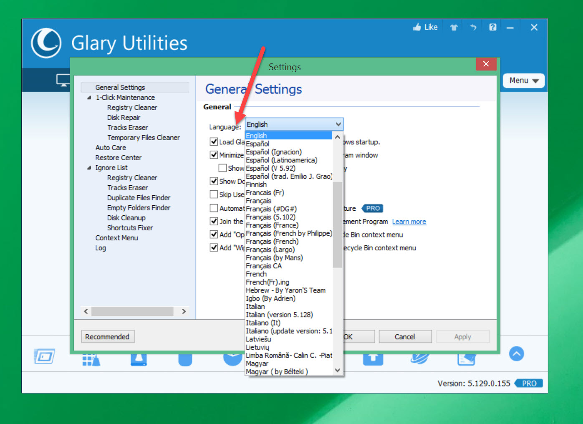Image resolution: width=583 pixels, height=424 pixels.
Task: Click the Glary Utilities crescent logo
Action: tap(46, 43)
